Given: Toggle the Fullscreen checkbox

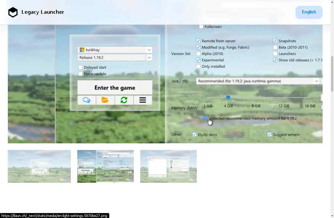Looking at the screenshot, I should [201, 26].
